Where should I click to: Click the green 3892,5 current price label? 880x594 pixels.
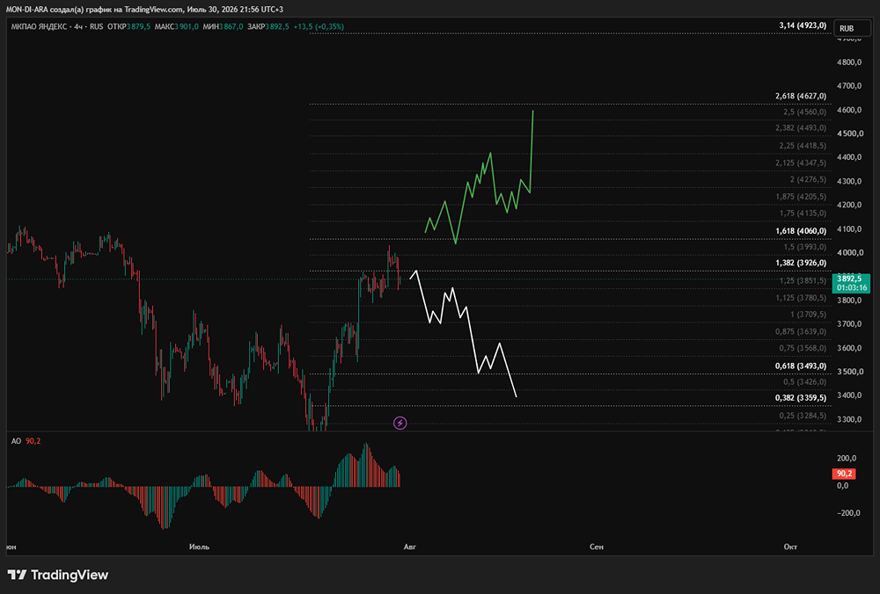point(851,283)
